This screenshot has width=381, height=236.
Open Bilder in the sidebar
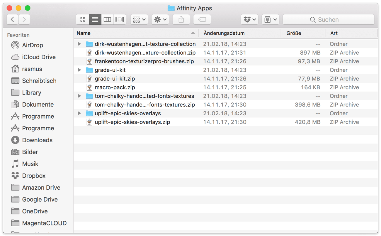pos(24,152)
